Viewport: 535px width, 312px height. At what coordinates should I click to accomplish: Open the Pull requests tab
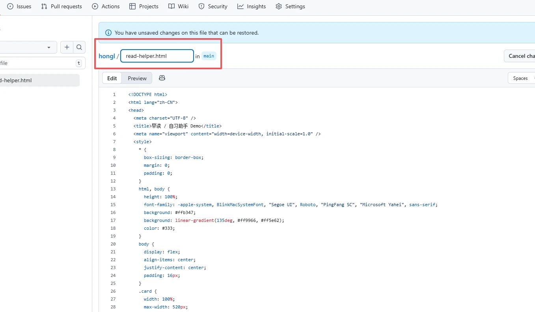coord(62,6)
